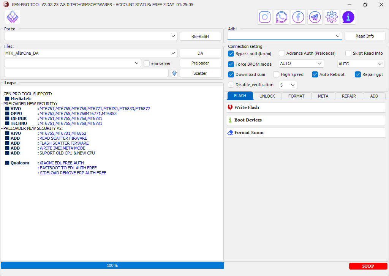This screenshot has width=389, height=276.
Task: Open the WhatsApp contact icon
Action: [281, 17]
